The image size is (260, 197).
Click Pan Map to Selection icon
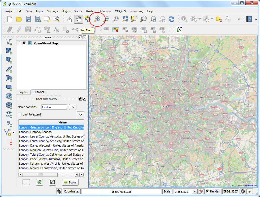click(x=87, y=19)
